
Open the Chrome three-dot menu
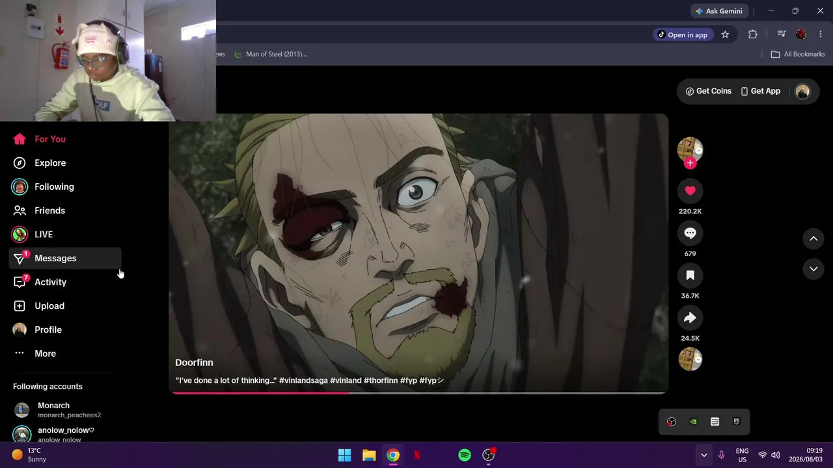[x=820, y=35]
